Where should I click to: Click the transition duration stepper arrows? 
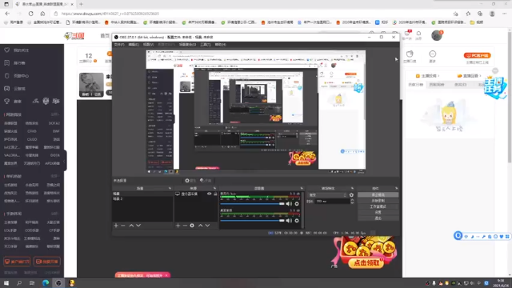point(352,202)
